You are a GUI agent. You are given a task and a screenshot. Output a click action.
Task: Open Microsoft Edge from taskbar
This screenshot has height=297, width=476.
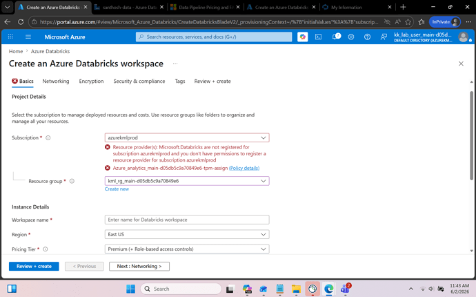click(329, 289)
